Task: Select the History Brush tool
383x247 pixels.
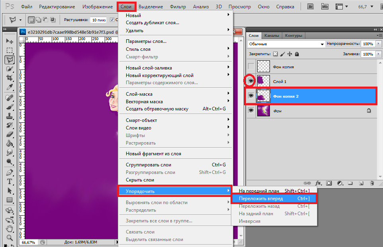Action: pyautogui.click(x=10, y=125)
